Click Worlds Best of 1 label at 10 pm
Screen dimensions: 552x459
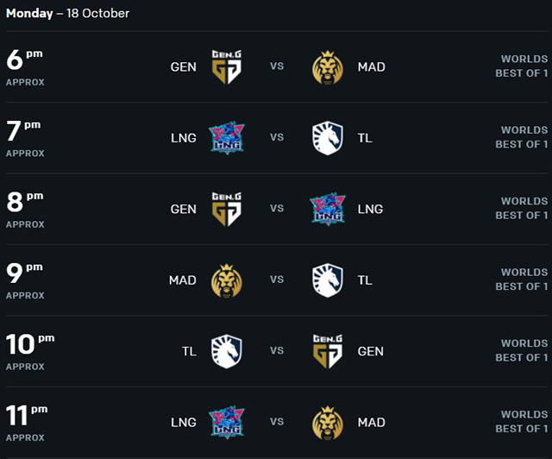(x=521, y=350)
